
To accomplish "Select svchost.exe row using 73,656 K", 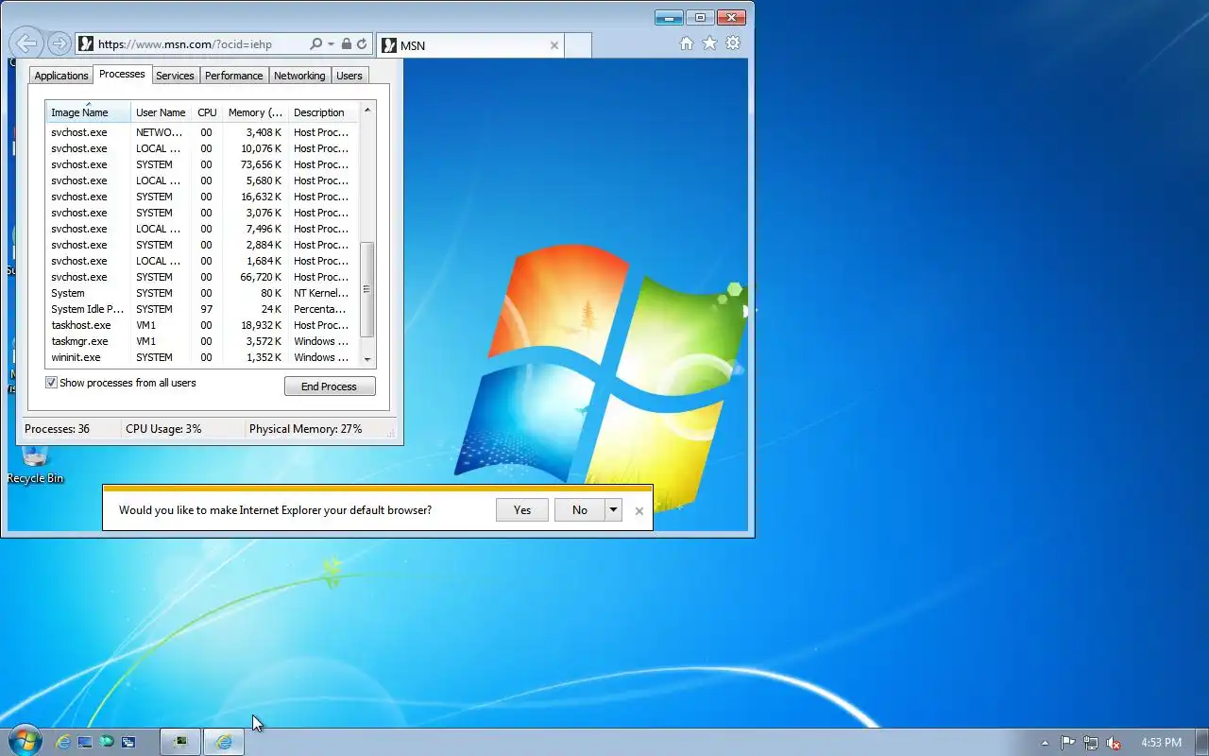I will 202,164.
